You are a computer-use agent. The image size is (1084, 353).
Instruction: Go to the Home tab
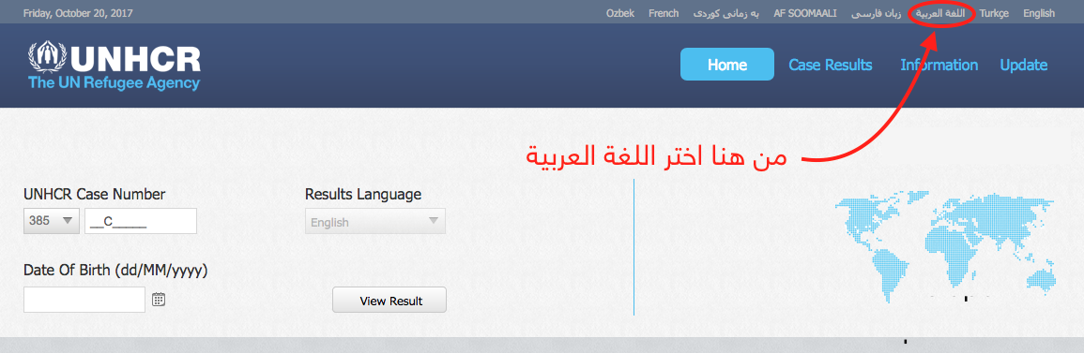[x=727, y=65]
